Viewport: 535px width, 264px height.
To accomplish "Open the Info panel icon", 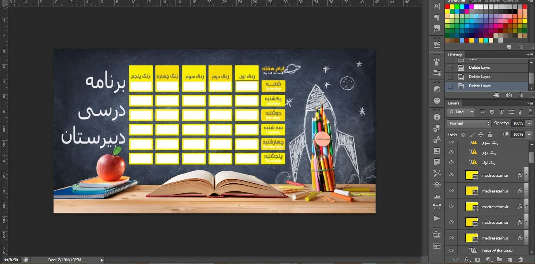I will pyautogui.click(x=437, y=117).
